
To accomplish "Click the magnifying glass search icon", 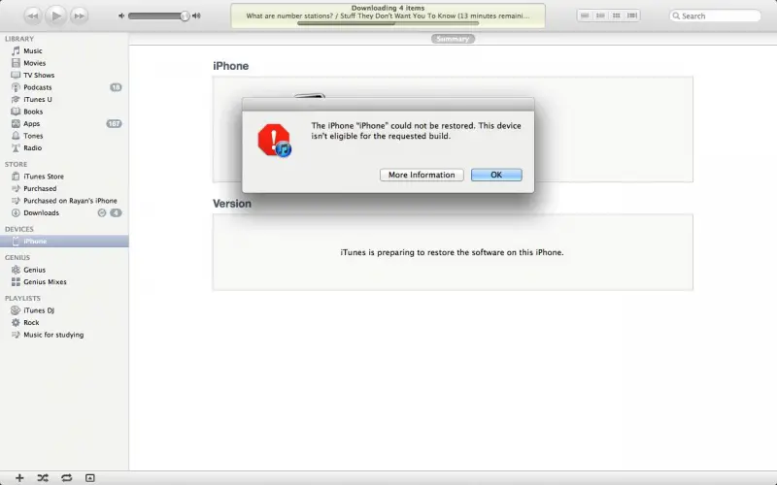I will coord(676,16).
